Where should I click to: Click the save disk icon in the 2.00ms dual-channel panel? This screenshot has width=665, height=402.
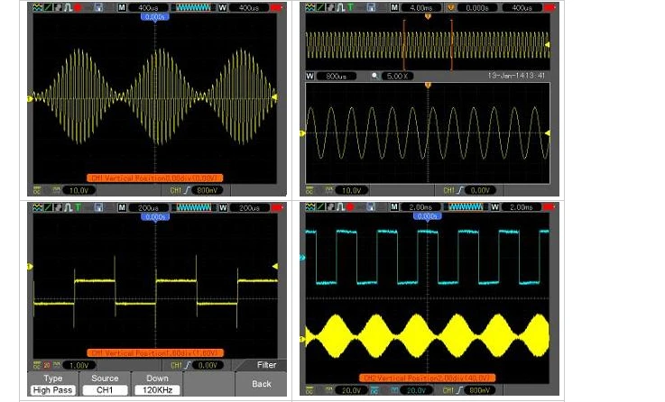371,207
